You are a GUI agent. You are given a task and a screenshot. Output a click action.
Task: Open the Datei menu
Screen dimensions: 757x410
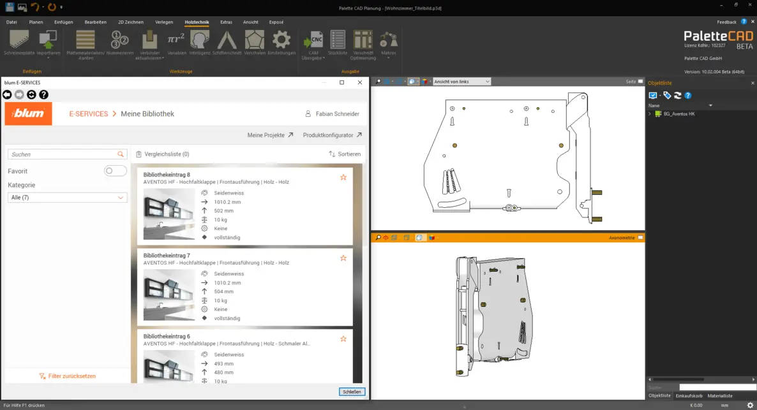click(11, 22)
